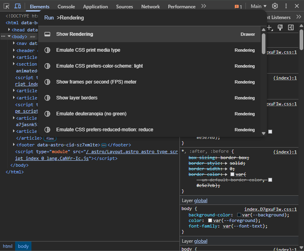Open the Performance tab

182,7
